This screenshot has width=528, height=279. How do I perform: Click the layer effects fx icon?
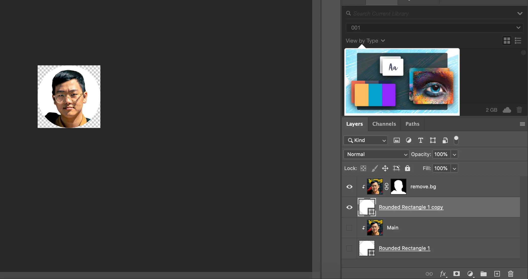443,274
